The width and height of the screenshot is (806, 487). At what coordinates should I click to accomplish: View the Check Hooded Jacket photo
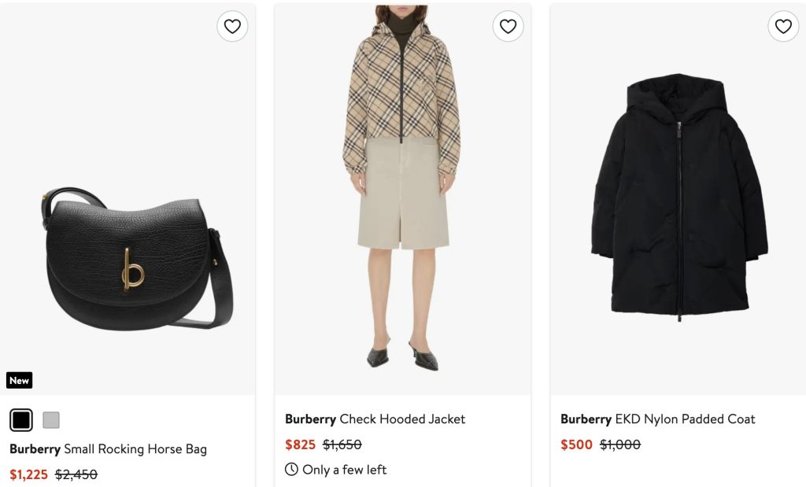pyautogui.click(x=401, y=189)
